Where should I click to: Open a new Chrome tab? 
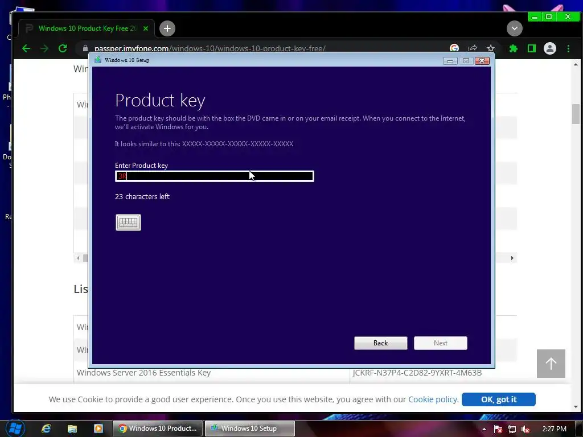pyautogui.click(x=167, y=28)
